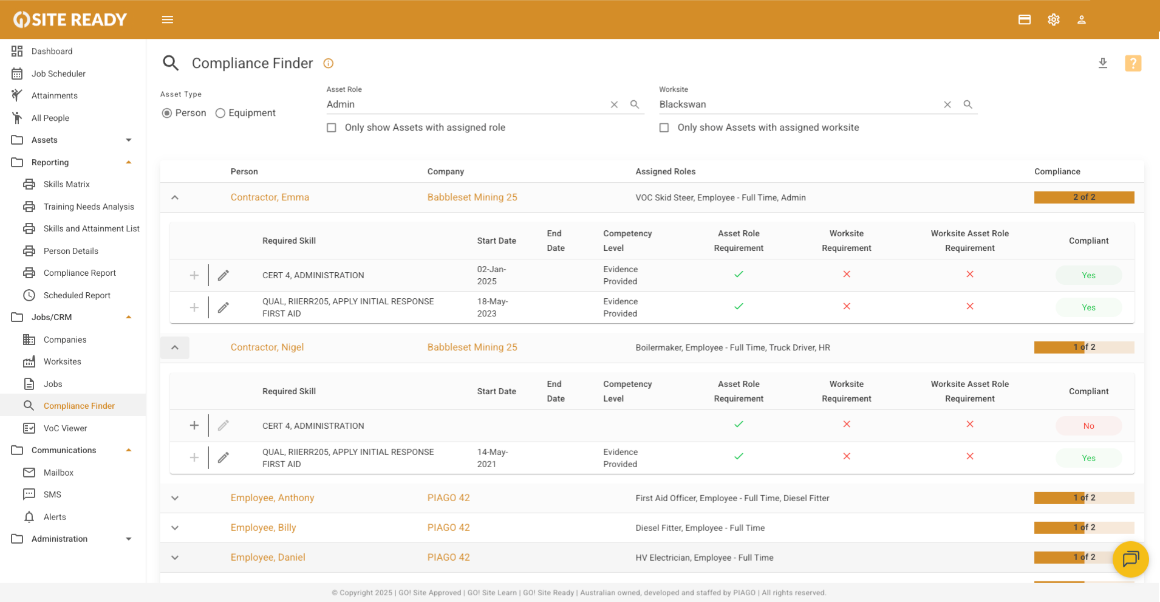
Task: Edit the CERT 4 ADMINISTRATION skill for Emma
Action: pyautogui.click(x=223, y=275)
